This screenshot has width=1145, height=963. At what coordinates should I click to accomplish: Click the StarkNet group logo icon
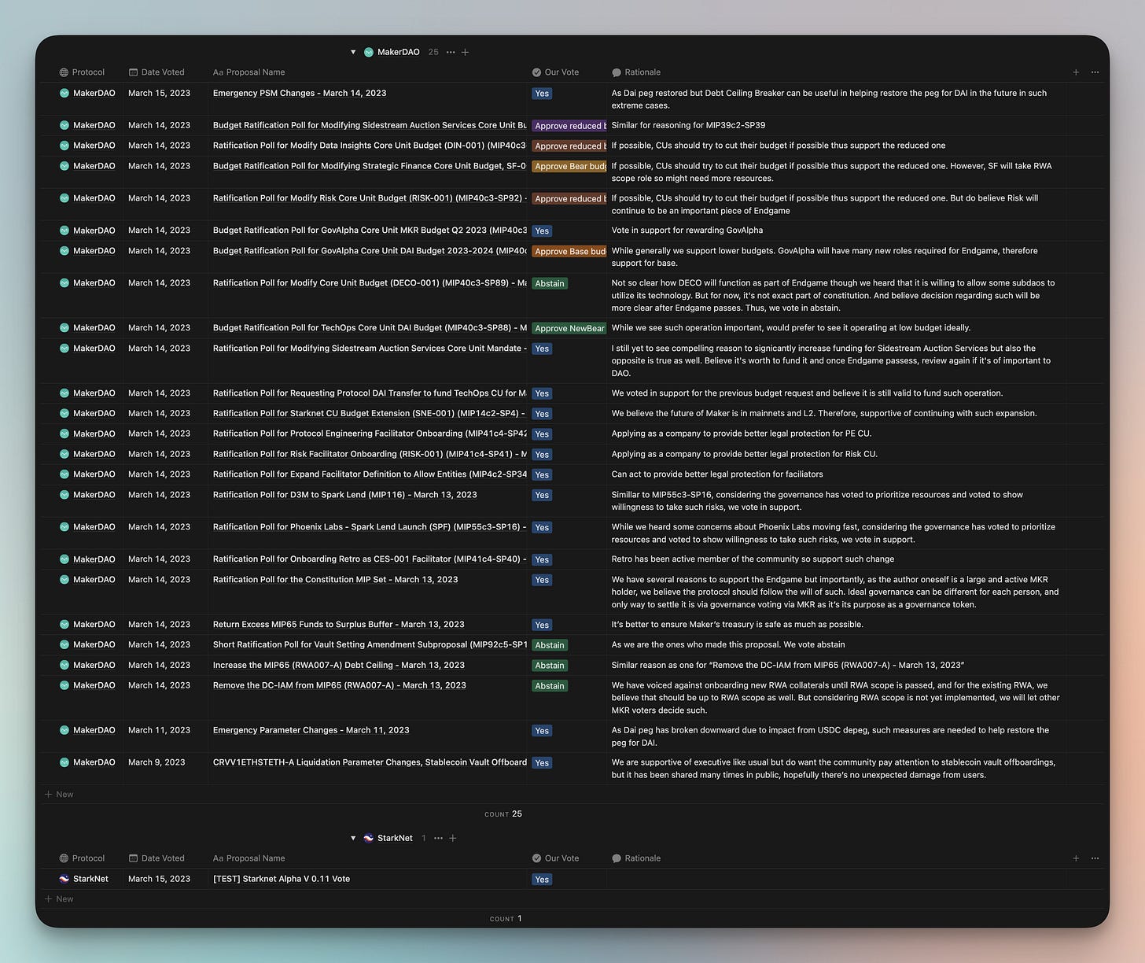[368, 838]
